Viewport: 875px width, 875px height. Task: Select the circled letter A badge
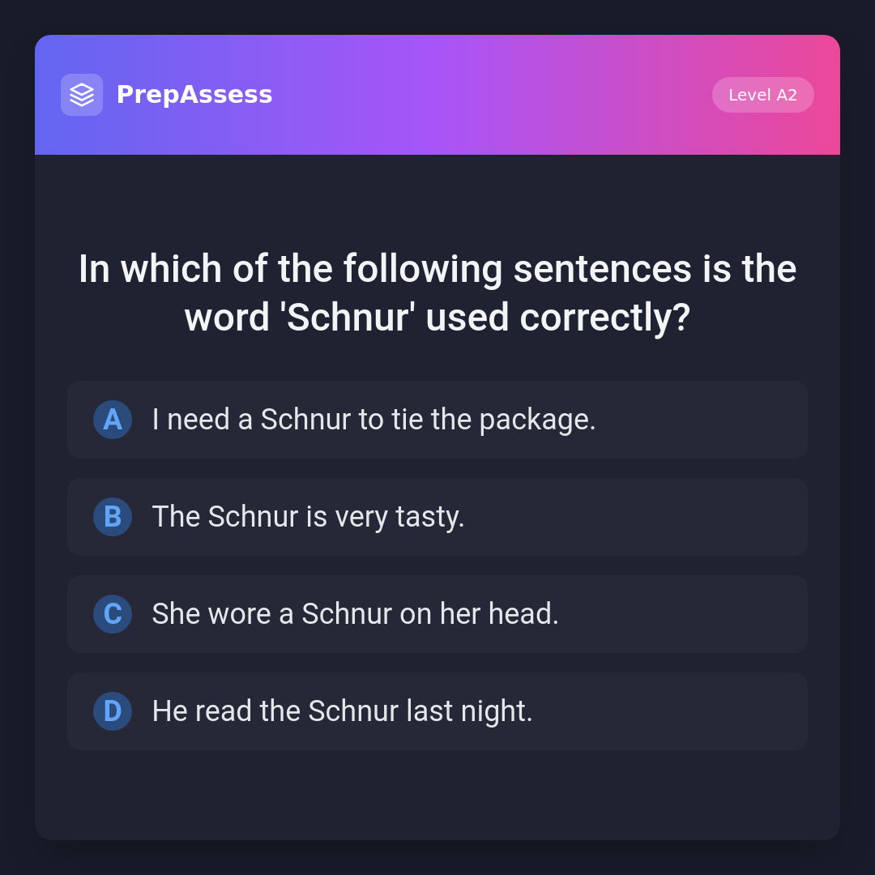(x=113, y=420)
